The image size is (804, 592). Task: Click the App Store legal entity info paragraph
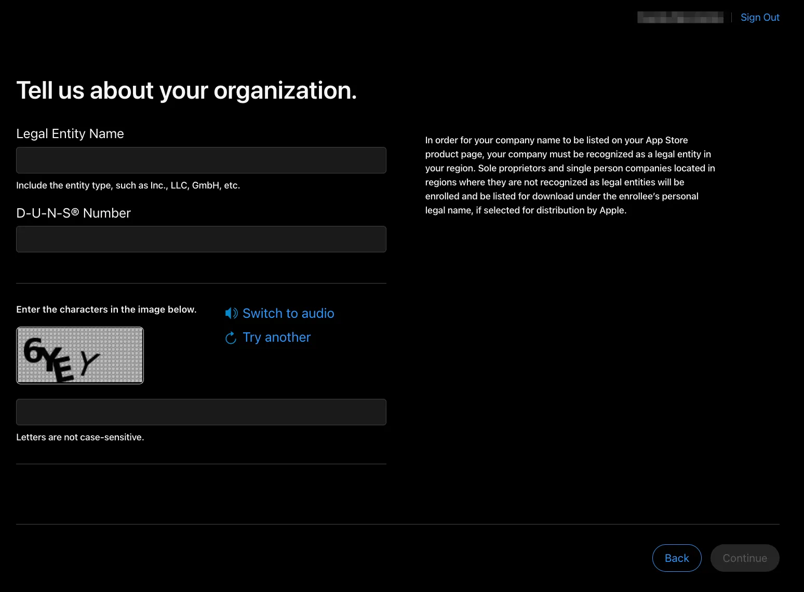pos(570,175)
